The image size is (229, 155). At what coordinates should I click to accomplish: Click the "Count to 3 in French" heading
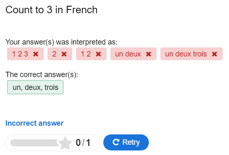click(x=51, y=10)
